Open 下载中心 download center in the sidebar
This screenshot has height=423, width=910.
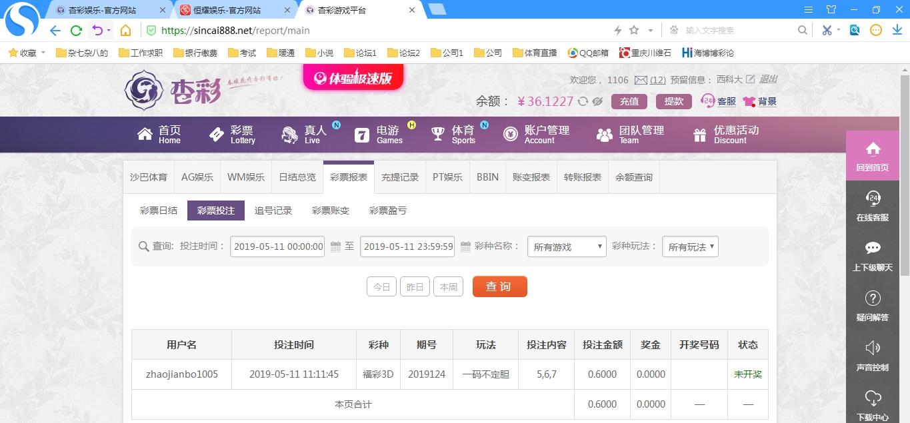click(x=873, y=405)
